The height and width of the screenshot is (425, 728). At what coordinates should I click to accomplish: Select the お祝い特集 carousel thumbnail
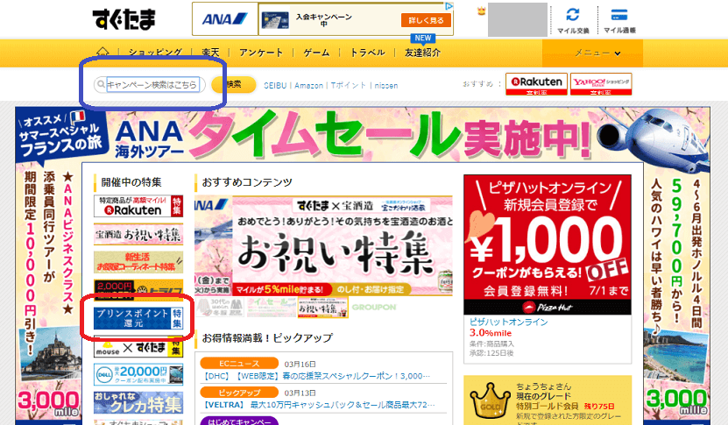click(322, 308)
